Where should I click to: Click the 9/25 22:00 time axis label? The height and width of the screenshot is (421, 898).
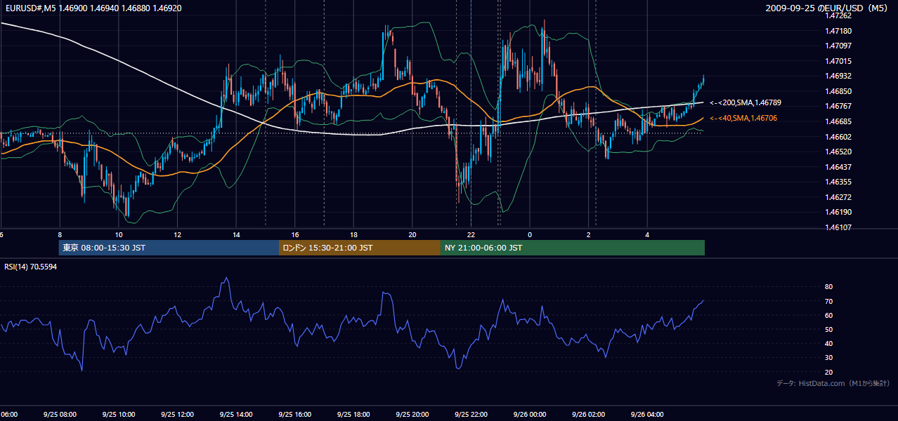[x=471, y=415]
